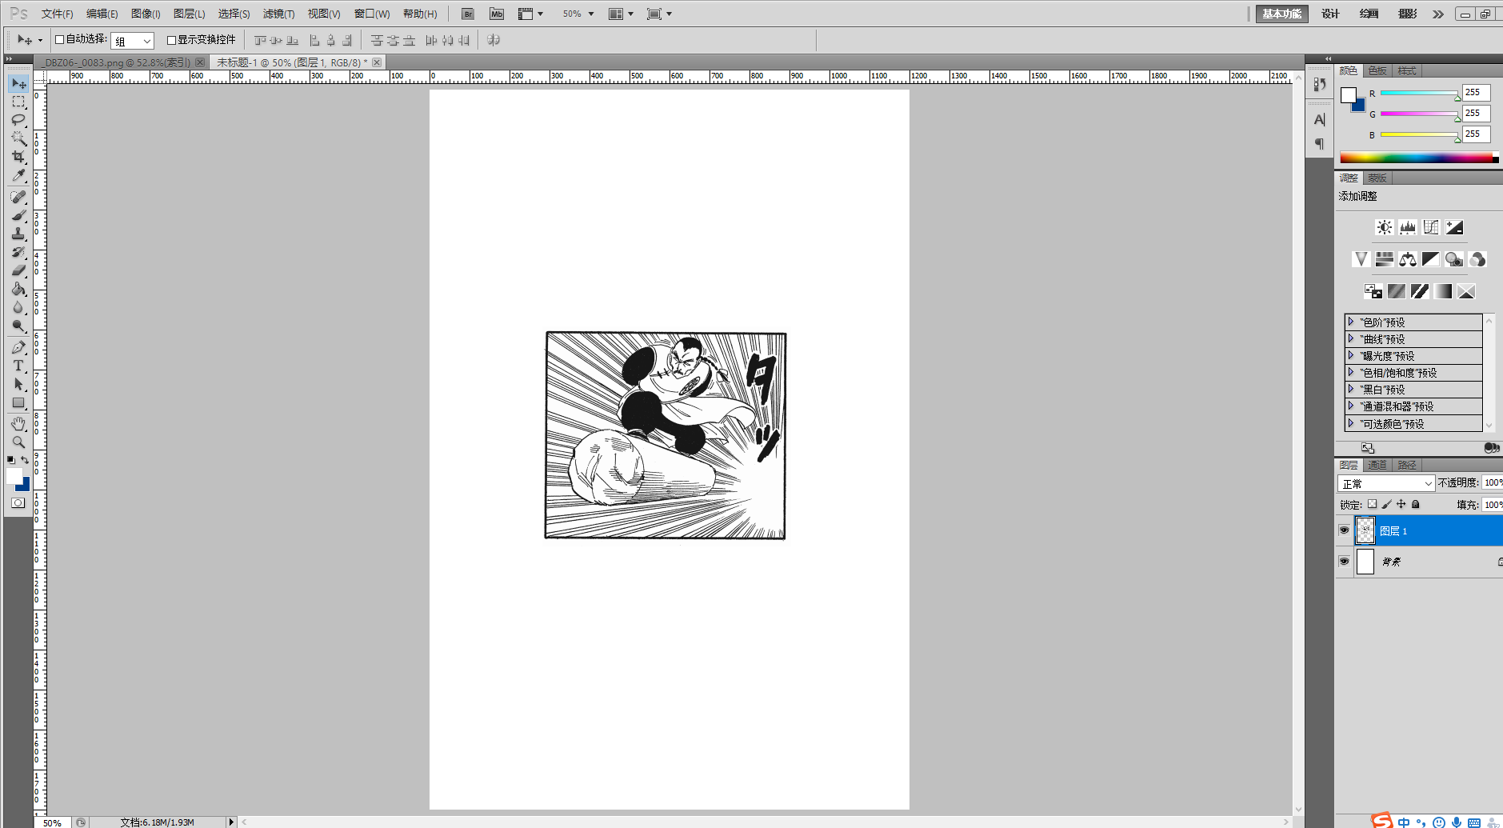Open the 滤镜(T) menu
1503x828 pixels.
coord(278,14)
